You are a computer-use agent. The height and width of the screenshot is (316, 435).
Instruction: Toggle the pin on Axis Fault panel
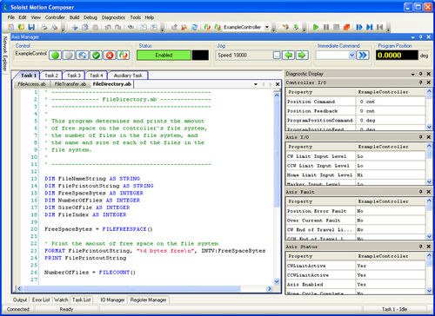(x=421, y=192)
